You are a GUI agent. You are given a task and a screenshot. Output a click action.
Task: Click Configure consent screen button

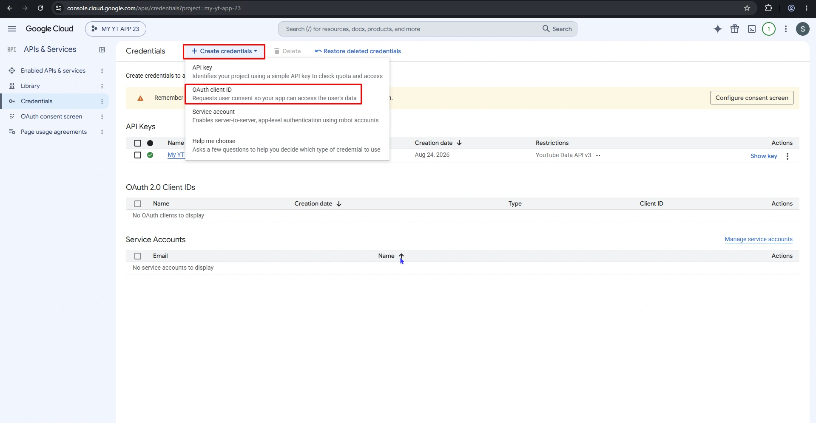(x=752, y=98)
